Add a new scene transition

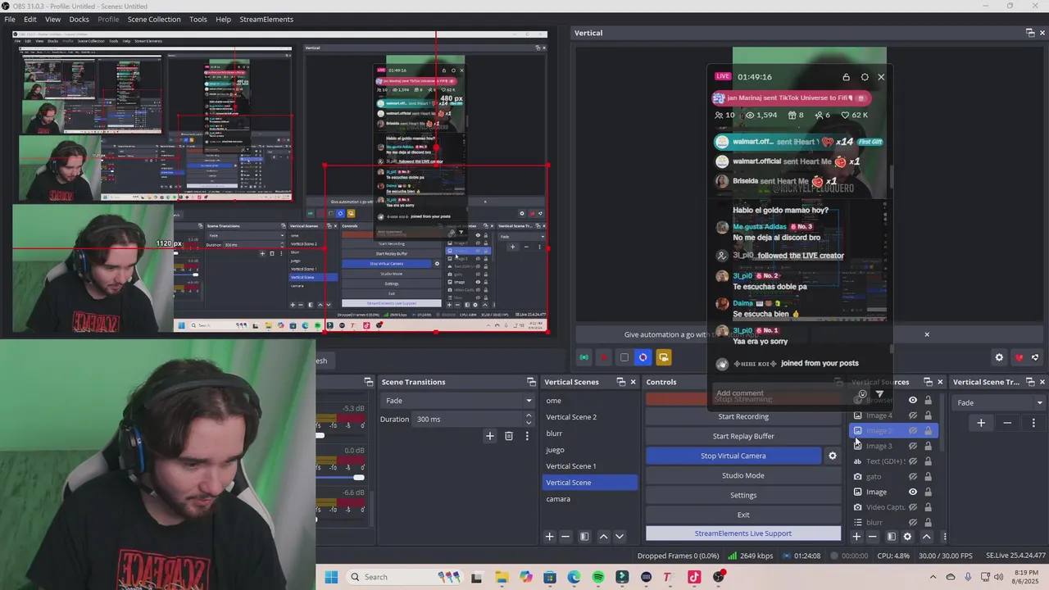click(x=490, y=436)
